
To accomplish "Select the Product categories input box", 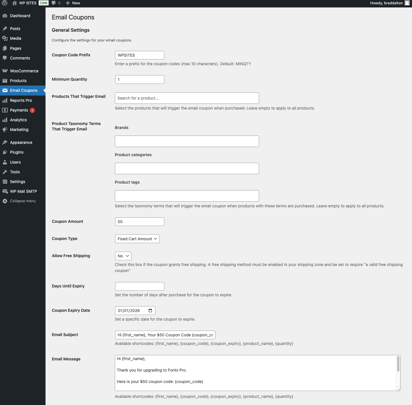I will coord(187,168).
